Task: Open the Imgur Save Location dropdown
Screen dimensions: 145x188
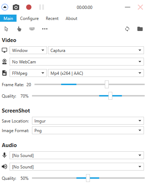Action: coord(88,121)
